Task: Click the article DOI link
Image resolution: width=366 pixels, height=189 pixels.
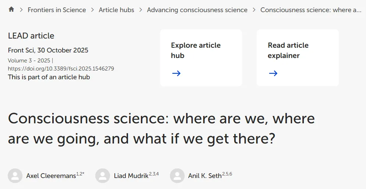Action: click(61, 69)
